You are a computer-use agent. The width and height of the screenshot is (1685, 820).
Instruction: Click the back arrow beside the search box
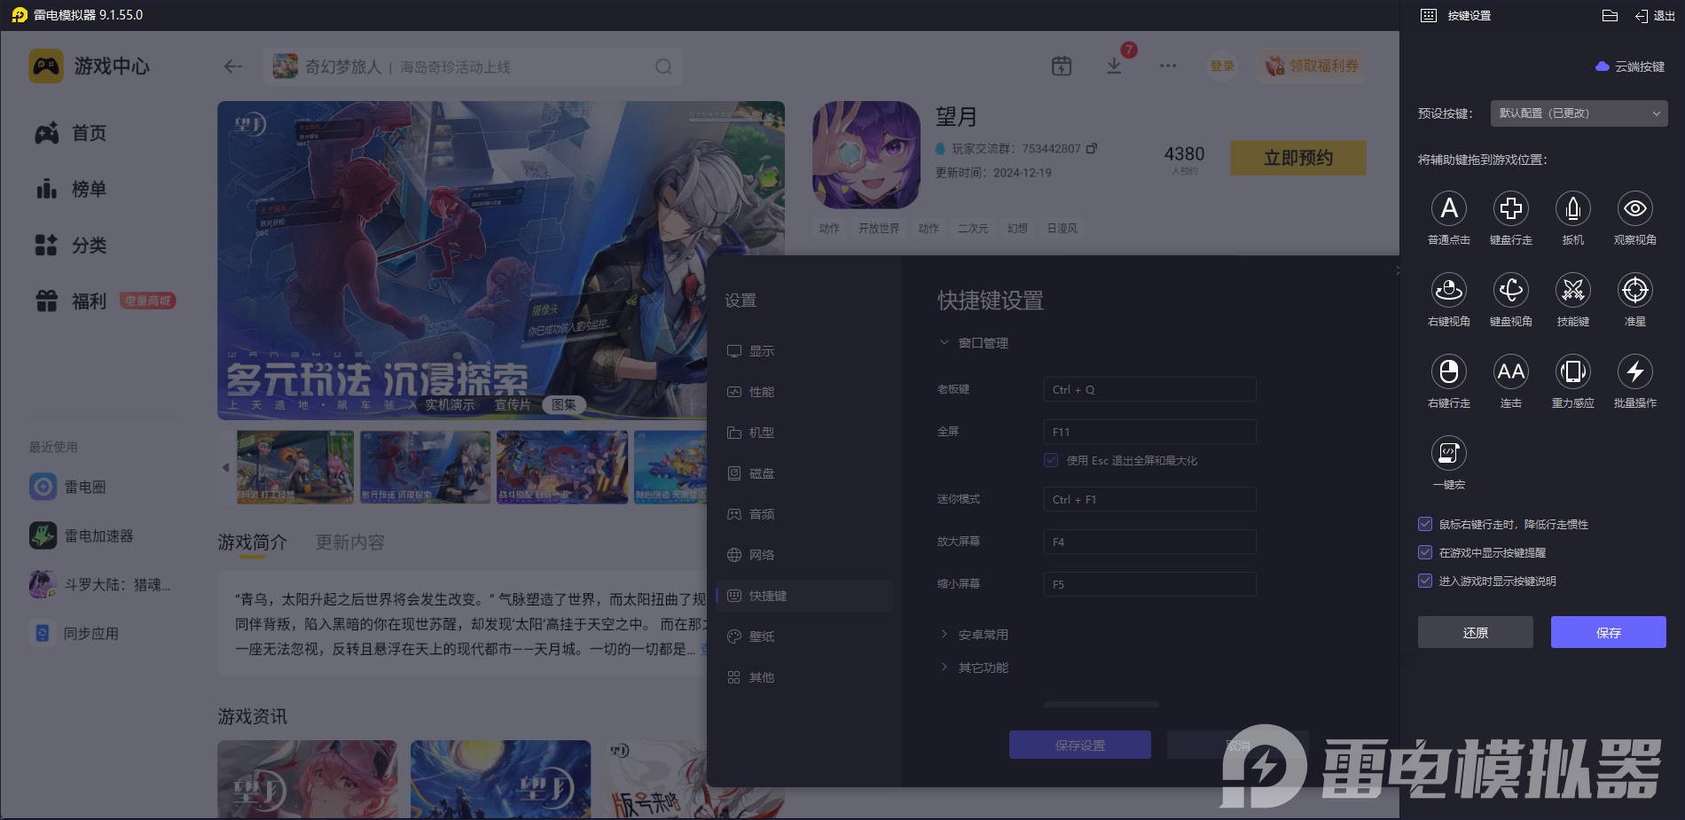coord(233,66)
